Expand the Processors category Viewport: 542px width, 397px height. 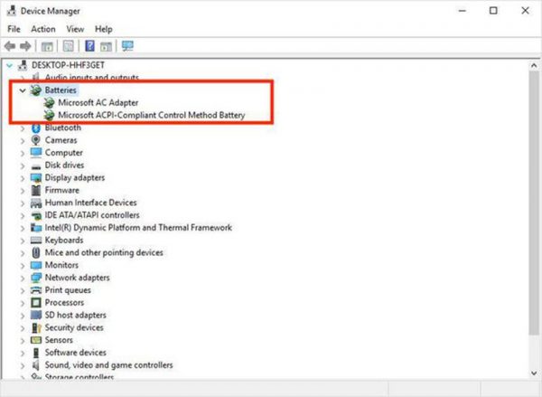tap(23, 303)
